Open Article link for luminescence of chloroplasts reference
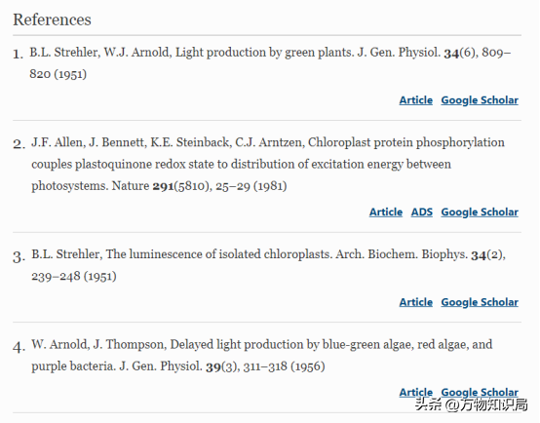This screenshot has height=423, width=540. click(x=415, y=302)
